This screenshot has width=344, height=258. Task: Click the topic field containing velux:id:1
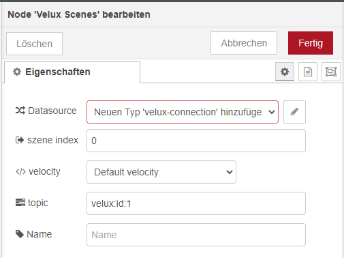[196, 203]
